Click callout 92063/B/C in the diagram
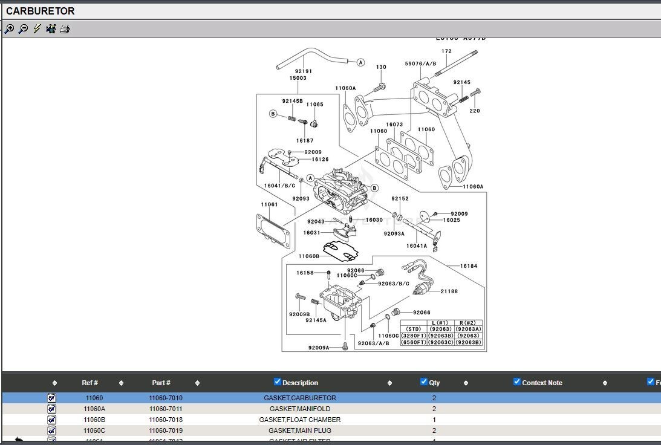Viewport: 661px width, 445px height. (393, 284)
